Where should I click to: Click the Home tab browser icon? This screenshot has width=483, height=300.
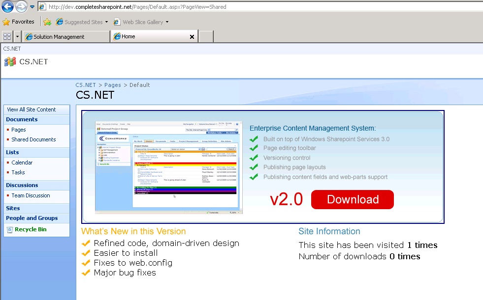pos(117,36)
